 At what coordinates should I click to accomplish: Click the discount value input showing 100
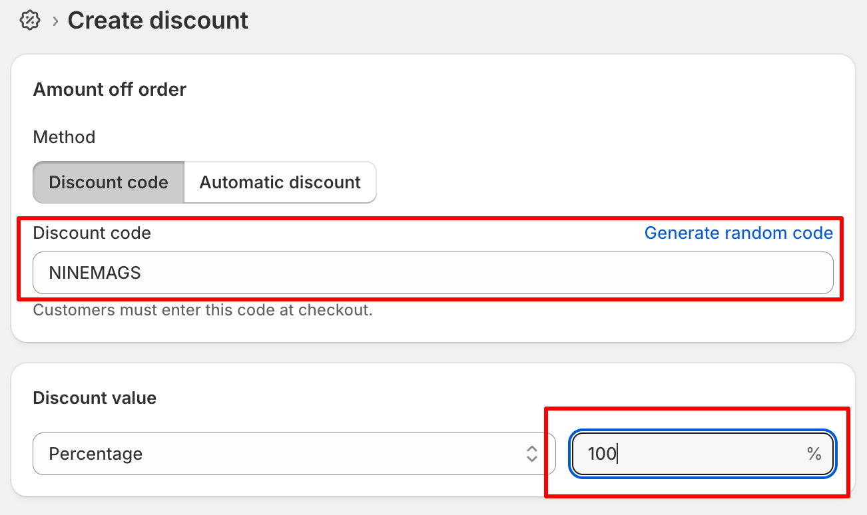coord(693,454)
